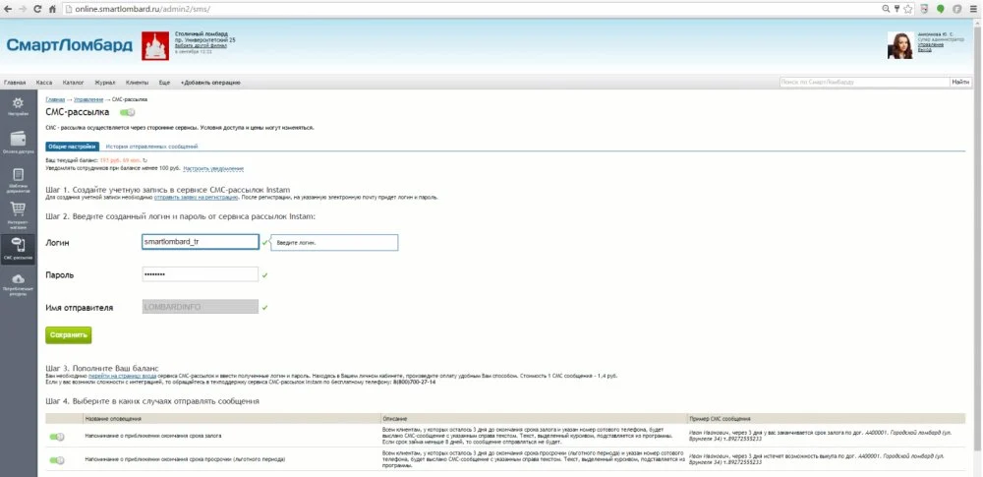Screen dimensions: 983x477
Task: Click the Главная breadcrumb link
Action: coord(55,99)
